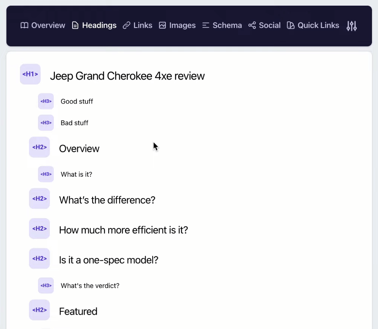
Task: Select the "Good stuff" heading text
Action: 77,101
